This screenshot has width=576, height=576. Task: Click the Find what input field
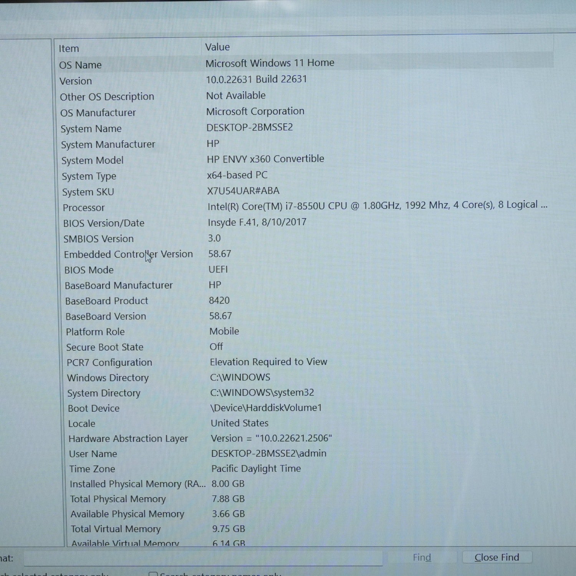[203, 558]
